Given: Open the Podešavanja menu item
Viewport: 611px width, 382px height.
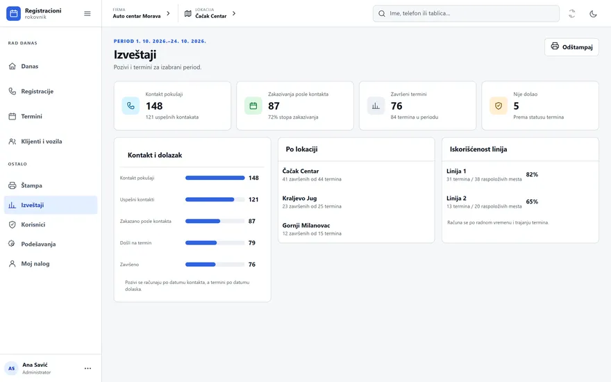Looking at the screenshot, I should point(51,244).
